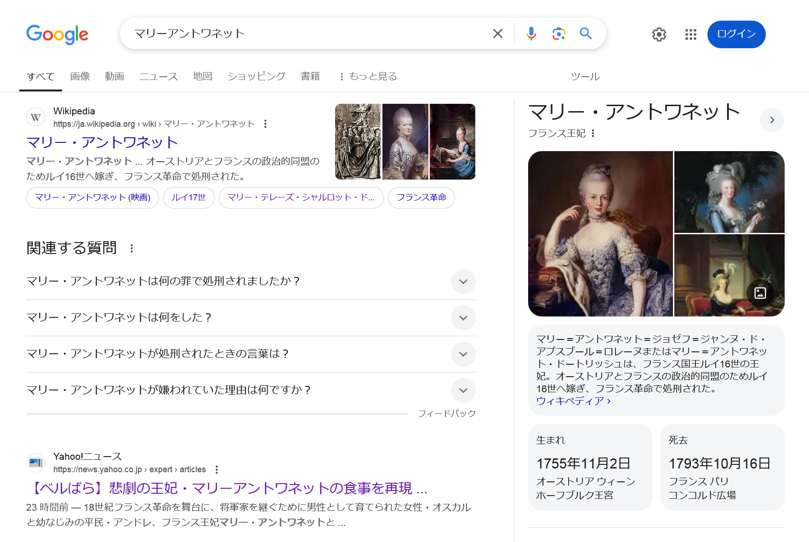Switch to the 画像 tab
Viewport: 809px width, 542px height.
(80, 77)
